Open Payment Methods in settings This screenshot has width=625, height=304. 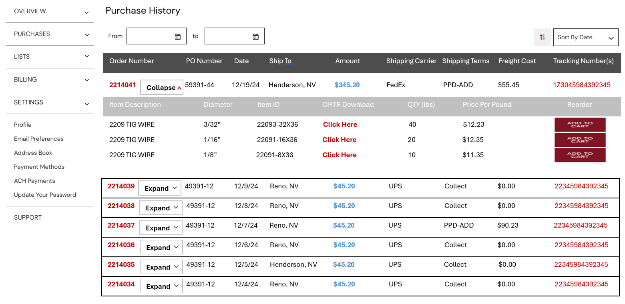(39, 167)
